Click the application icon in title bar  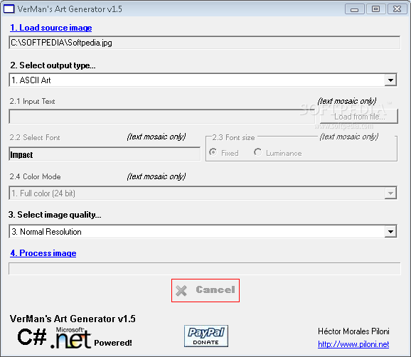(x=9, y=9)
